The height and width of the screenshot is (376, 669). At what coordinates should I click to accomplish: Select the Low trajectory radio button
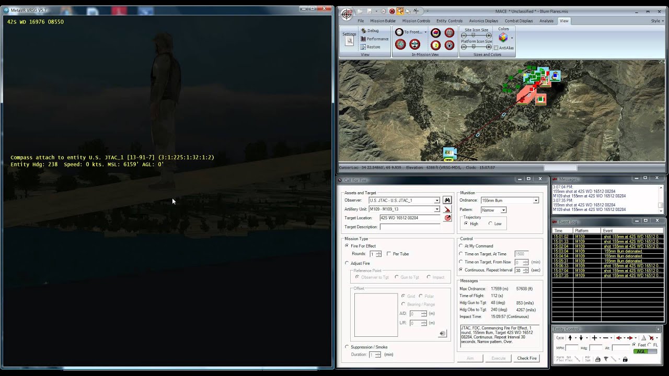coord(490,224)
